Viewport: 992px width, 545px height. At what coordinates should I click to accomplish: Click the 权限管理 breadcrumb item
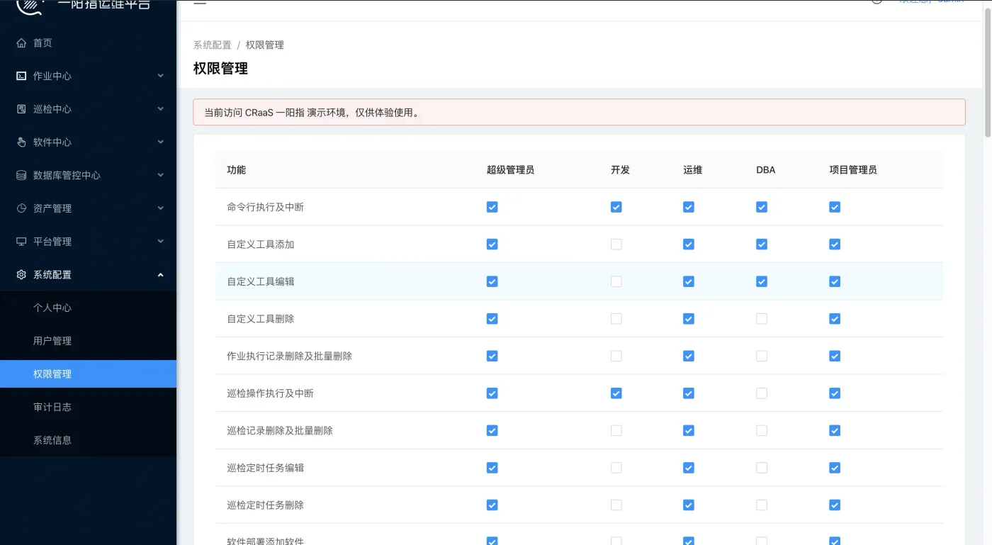[265, 45]
